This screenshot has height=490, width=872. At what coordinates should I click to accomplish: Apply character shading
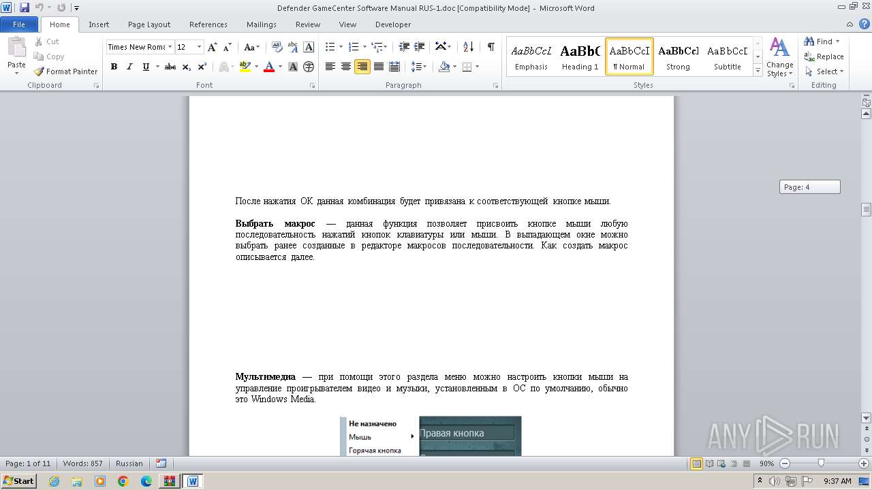(x=293, y=67)
